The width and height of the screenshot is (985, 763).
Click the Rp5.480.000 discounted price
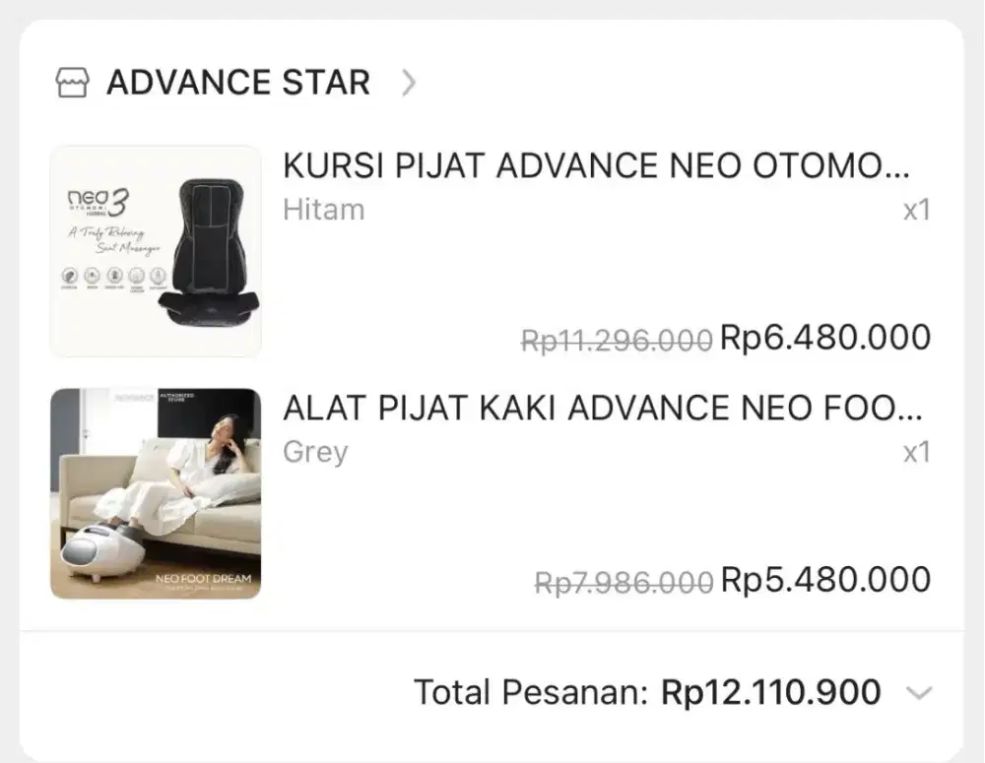tap(825, 579)
